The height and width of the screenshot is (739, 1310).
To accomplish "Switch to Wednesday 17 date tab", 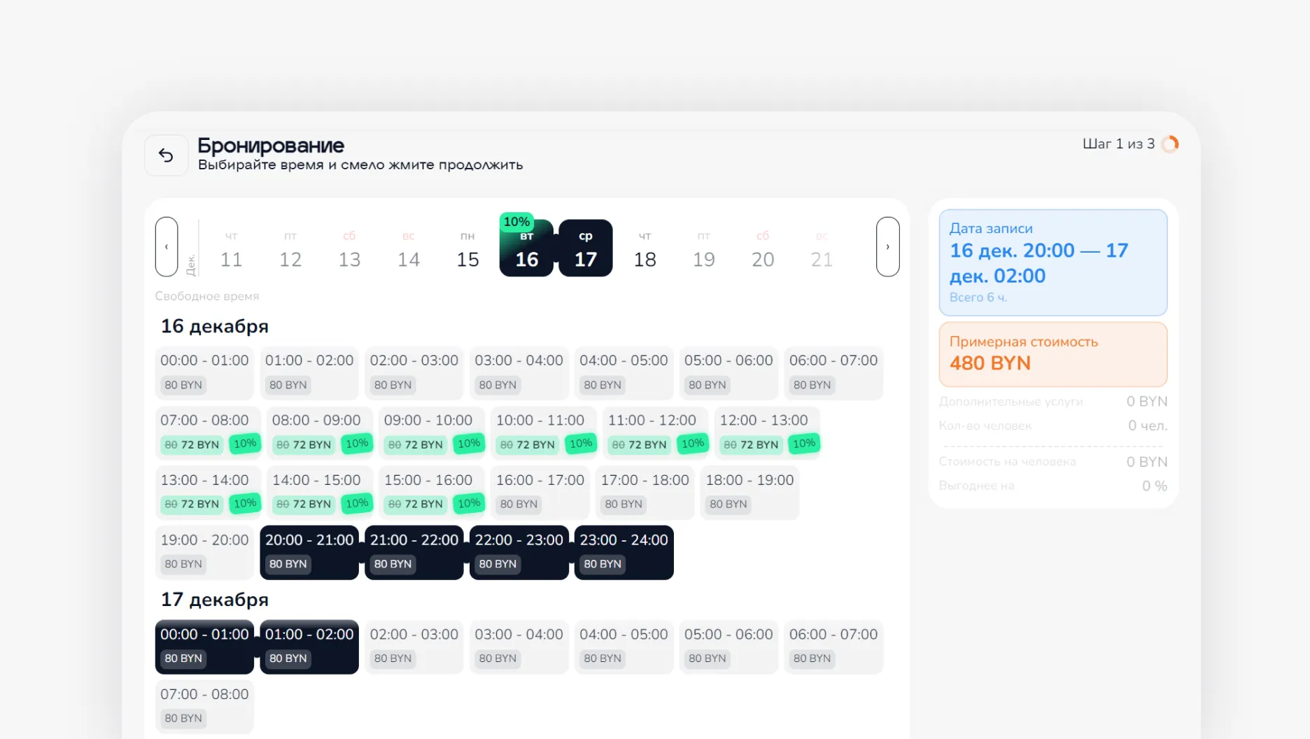I will [586, 249].
